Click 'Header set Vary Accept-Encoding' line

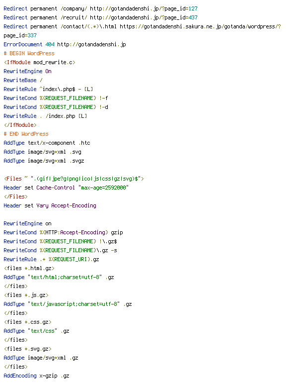point(50,206)
